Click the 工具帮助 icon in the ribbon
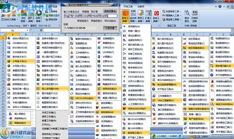Screen dimensions: 234x139 click(x=47, y=11)
